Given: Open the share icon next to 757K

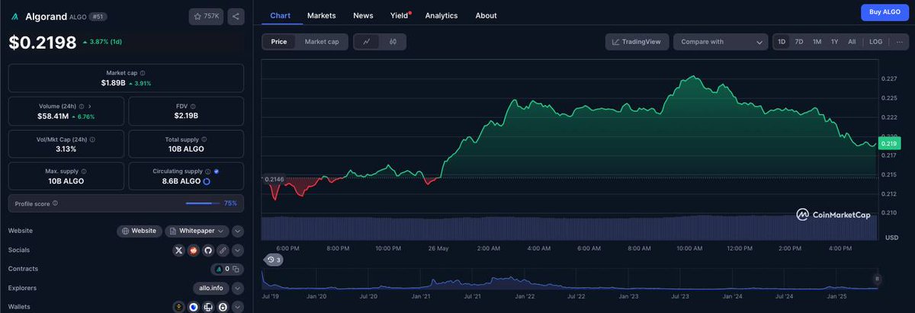Looking at the screenshot, I should (235, 16).
